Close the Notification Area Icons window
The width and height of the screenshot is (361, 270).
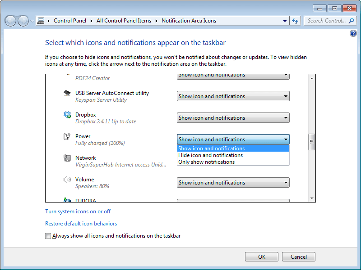tap(349, 9)
